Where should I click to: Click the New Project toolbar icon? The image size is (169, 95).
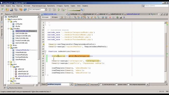(x=7, y=10)
